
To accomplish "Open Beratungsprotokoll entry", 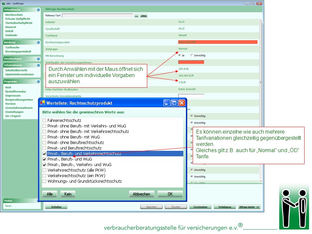I will 18,52.
